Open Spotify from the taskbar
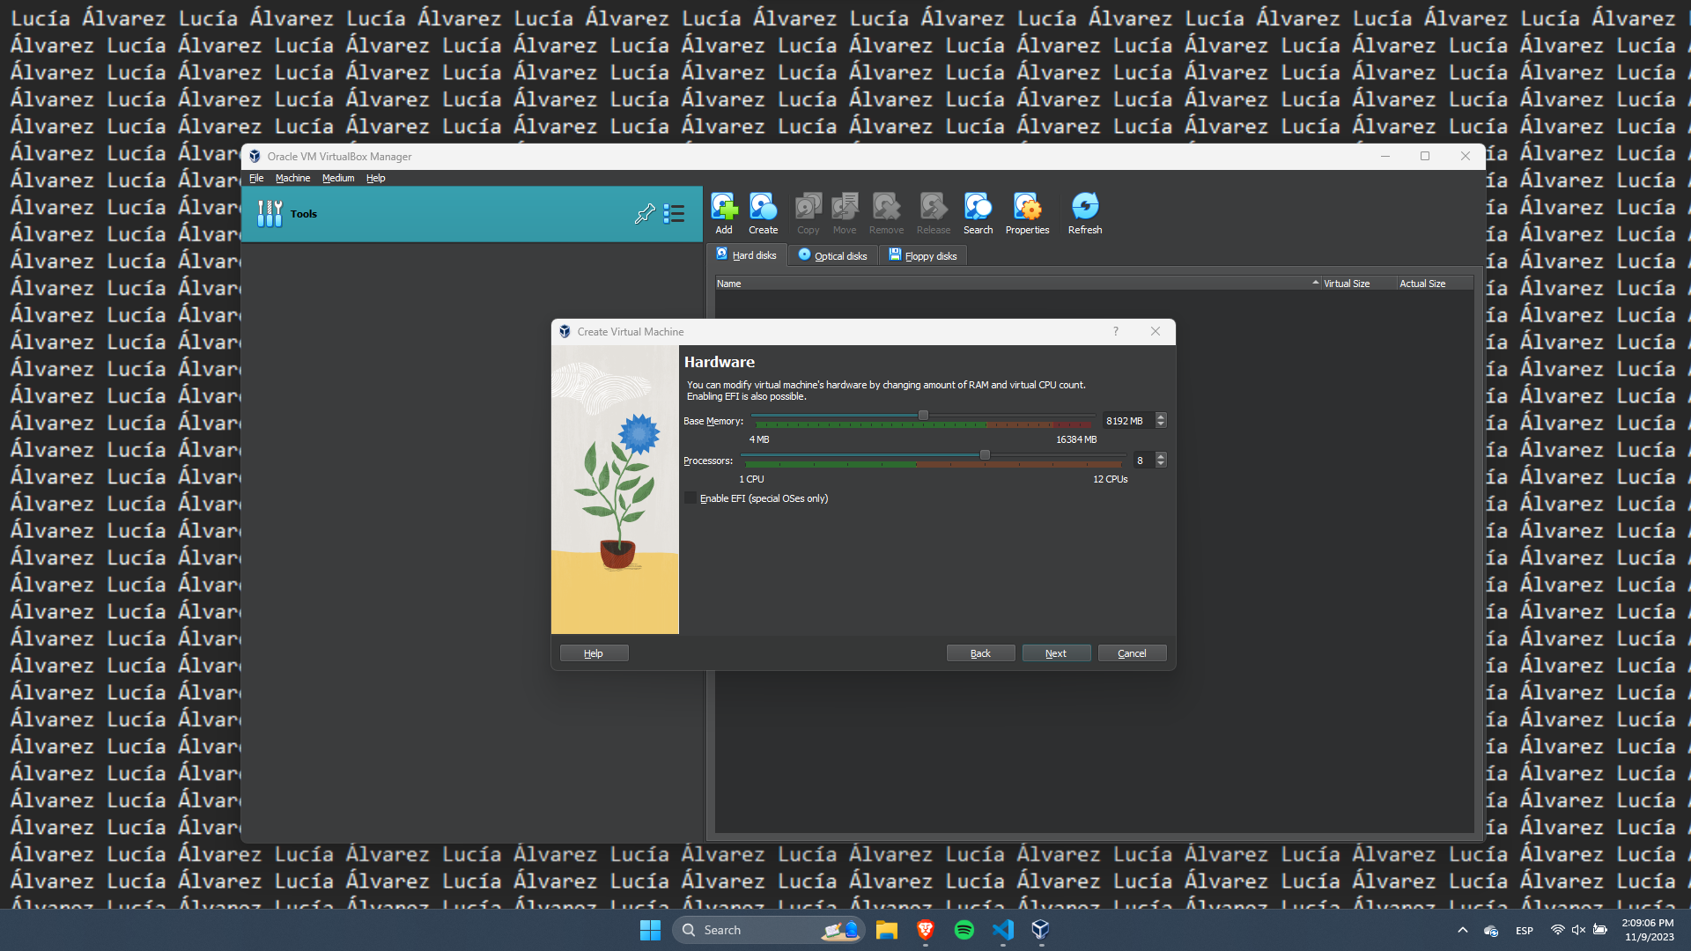 click(964, 930)
